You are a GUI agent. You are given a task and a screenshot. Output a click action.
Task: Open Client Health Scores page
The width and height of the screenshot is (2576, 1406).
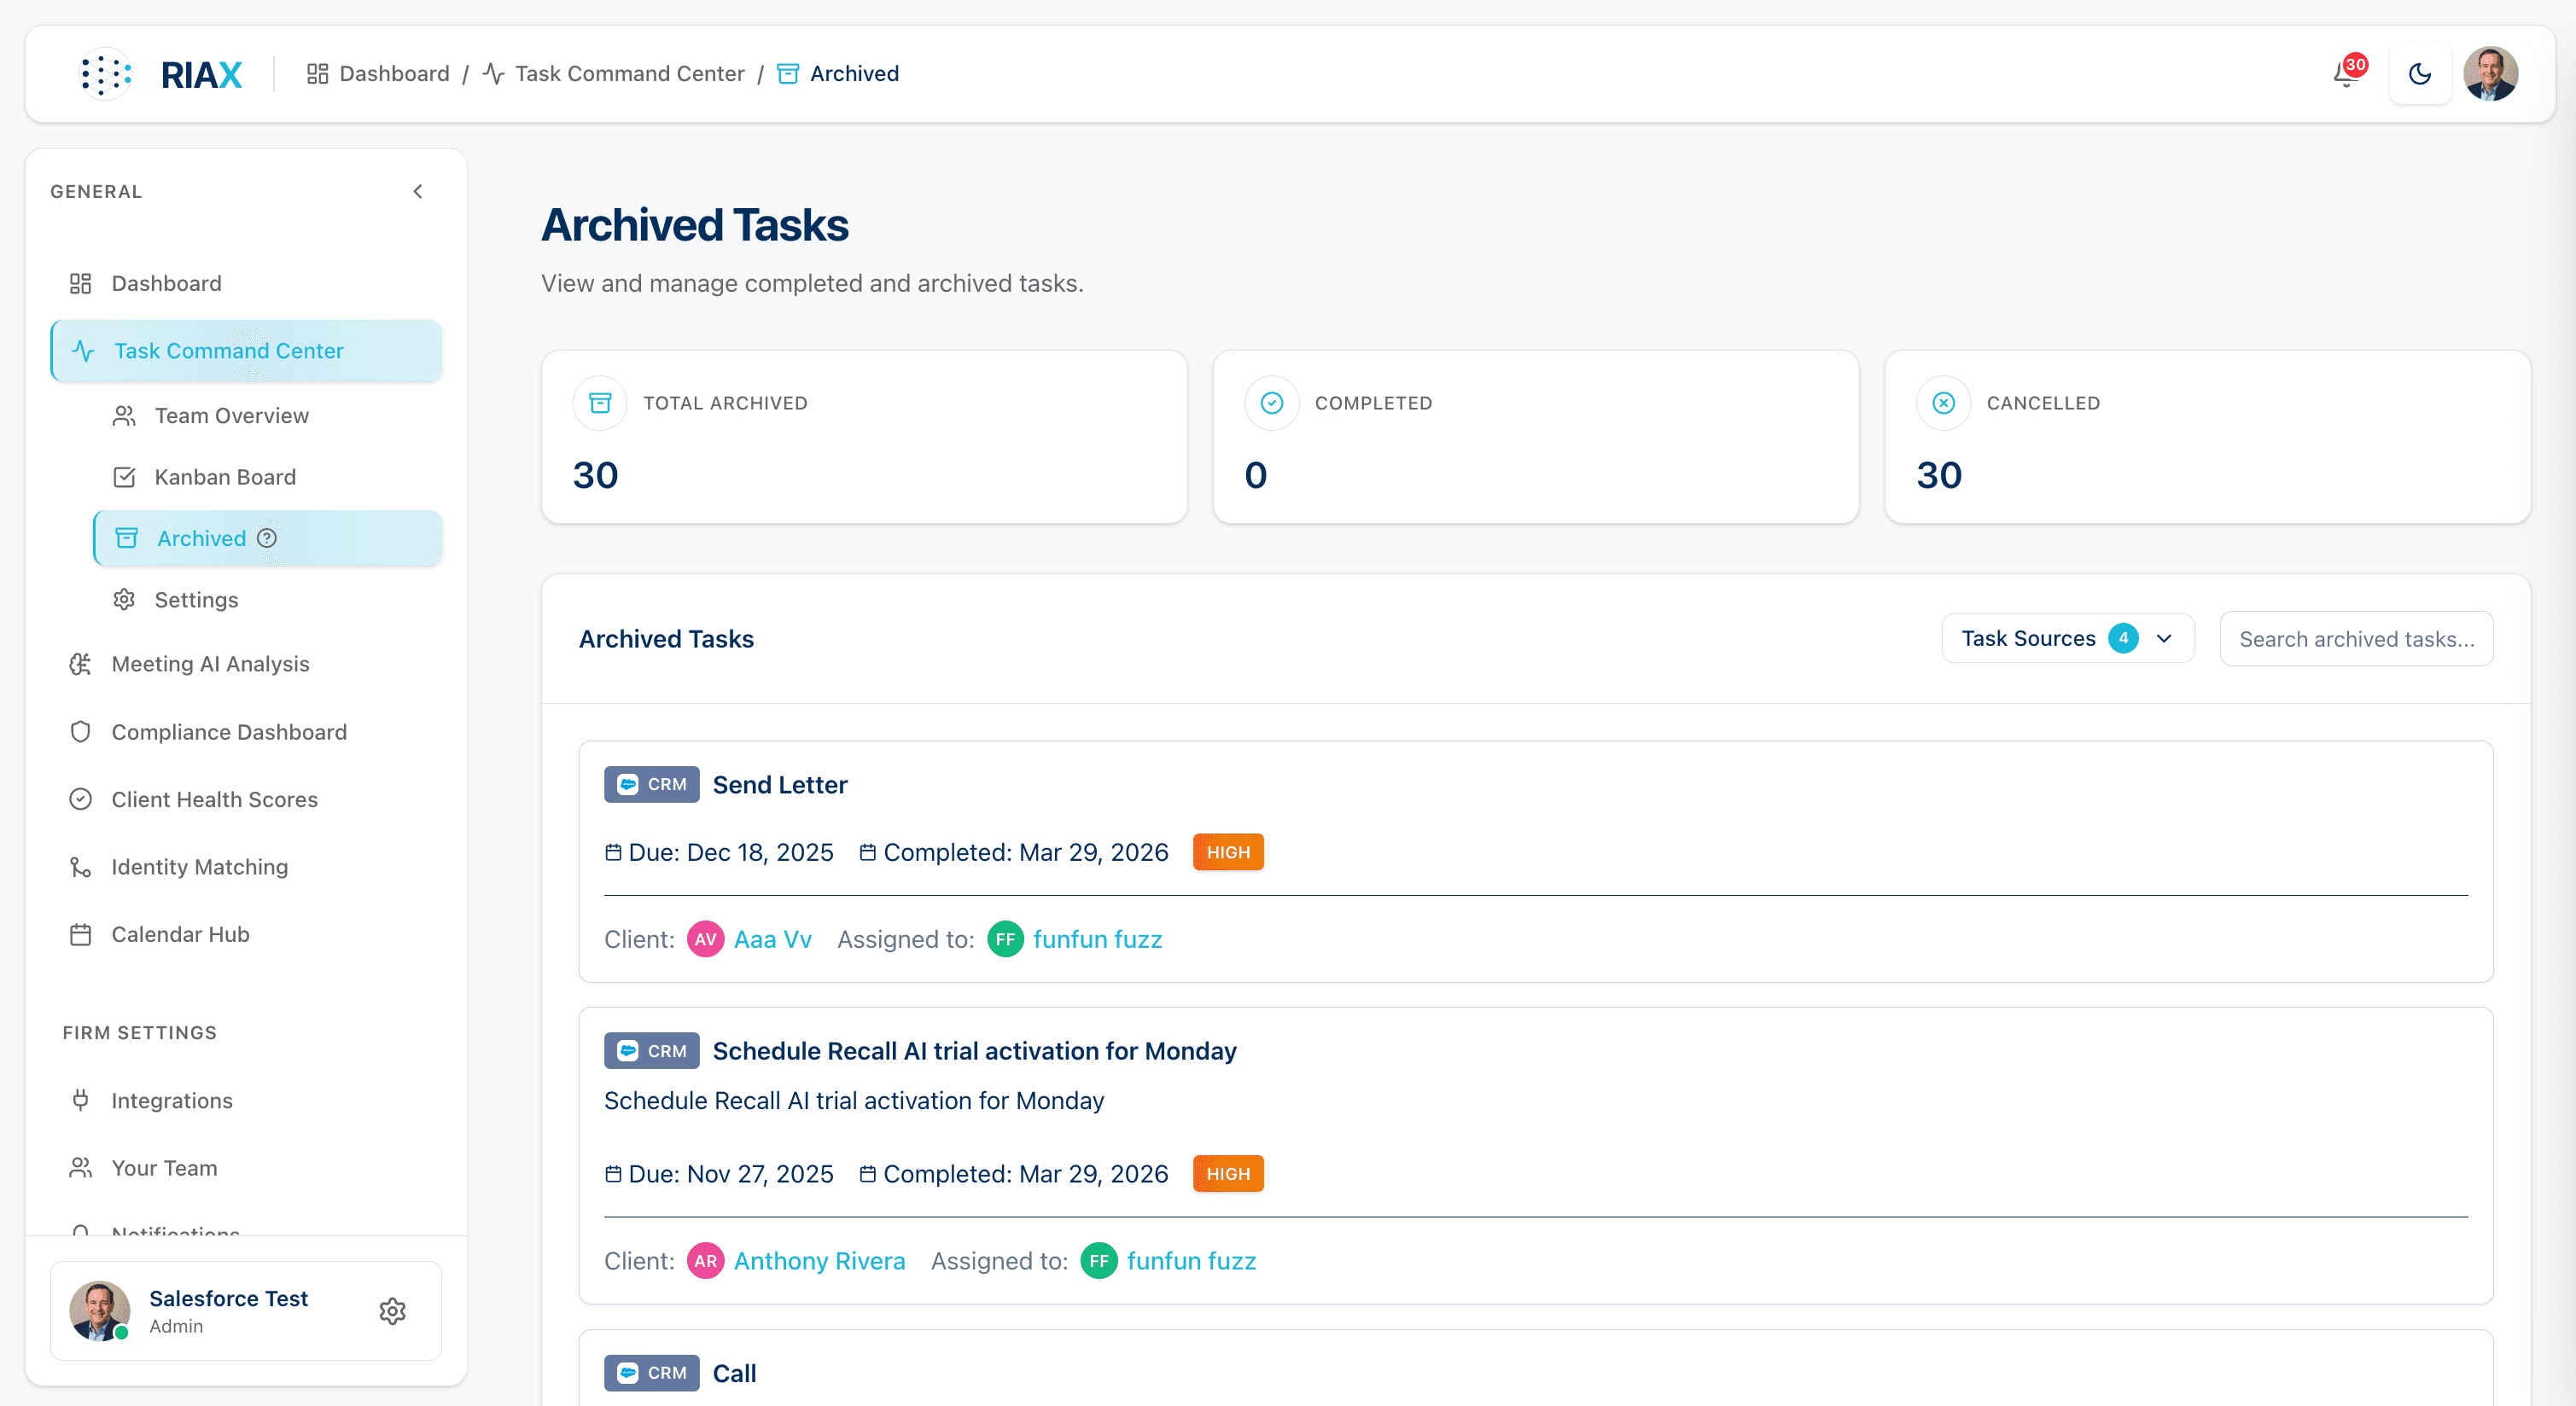tap(246, 799)
